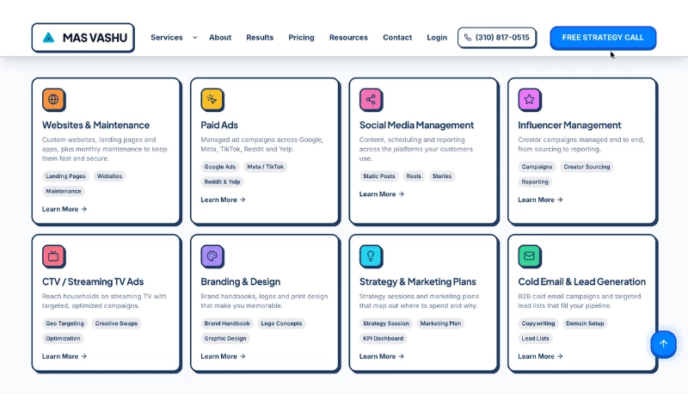
Task: Click the Reddit & Yelp tag
Action: pyautogui.click(x=223, y=182)
